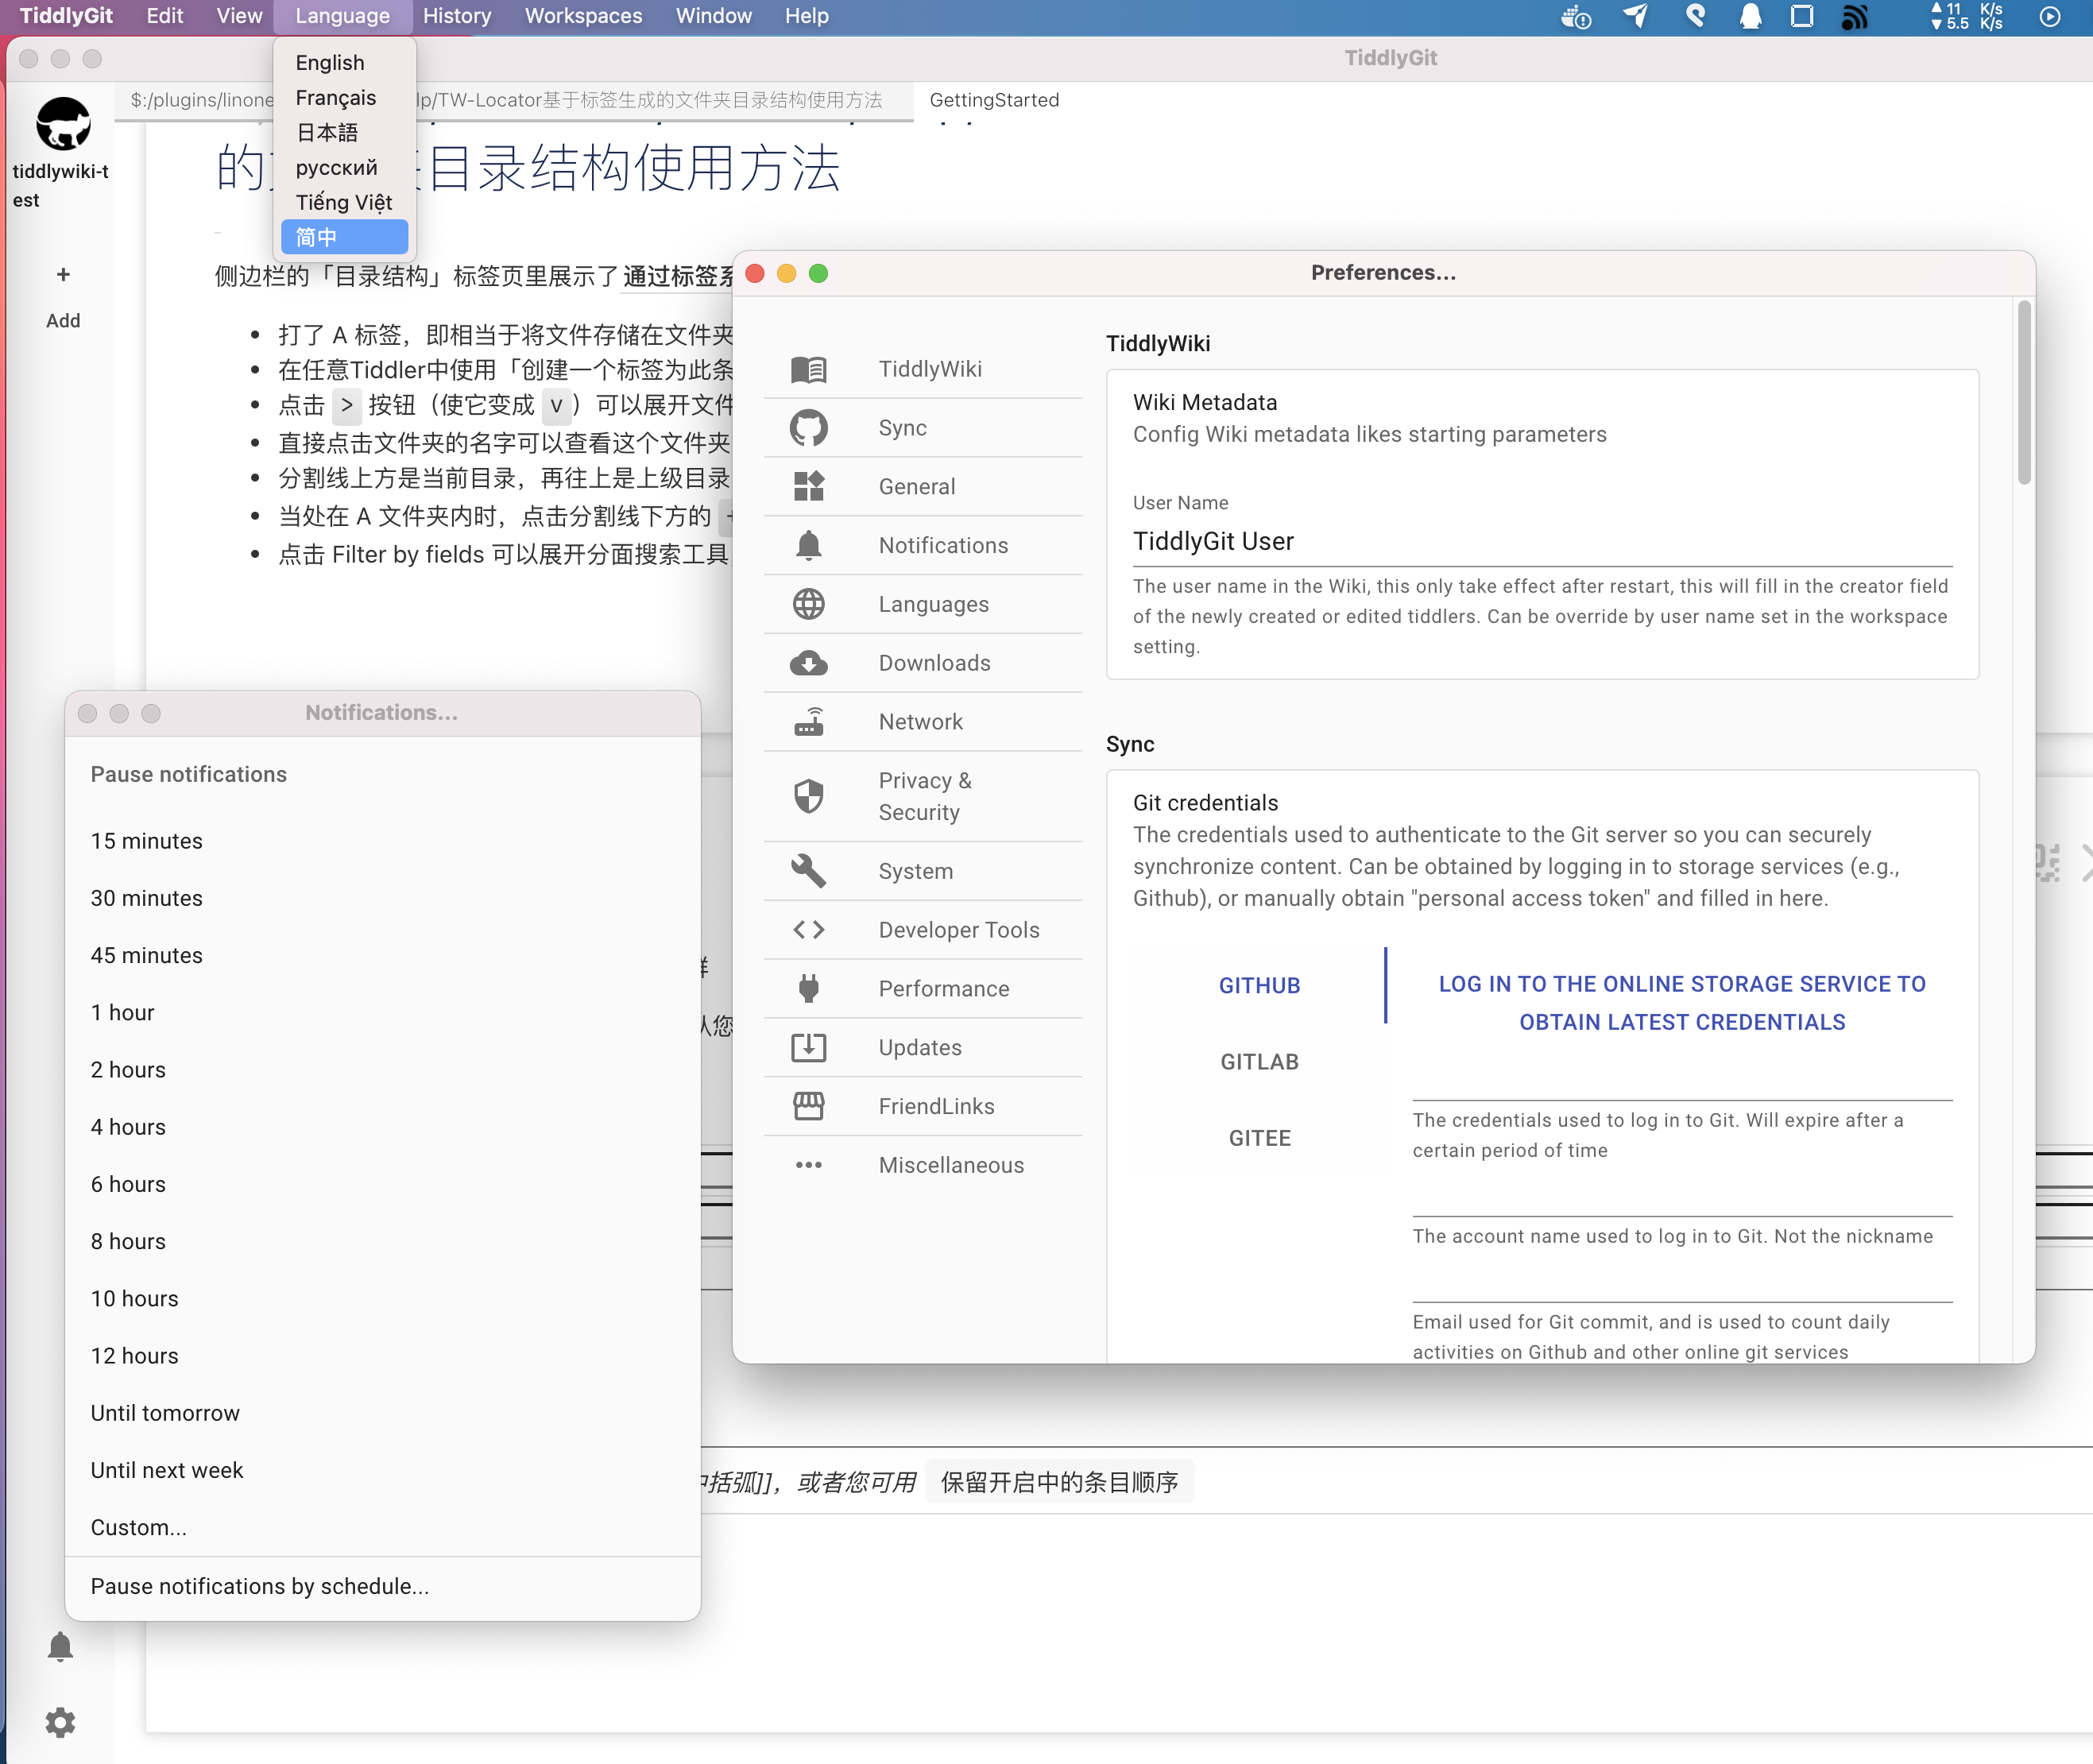Open the Notifications pause duration dropdown
The width and height of the screenshot is (2093, 1764).
[188, 772]
